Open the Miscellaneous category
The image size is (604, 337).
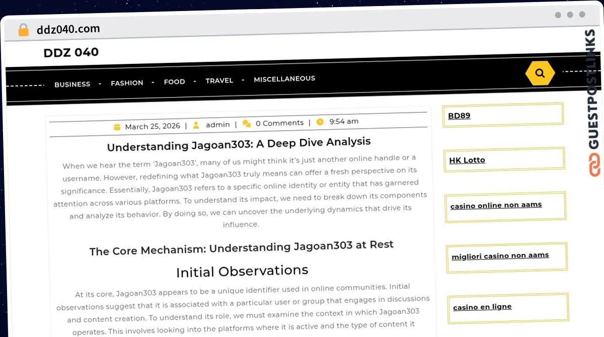tap(284, 79)
